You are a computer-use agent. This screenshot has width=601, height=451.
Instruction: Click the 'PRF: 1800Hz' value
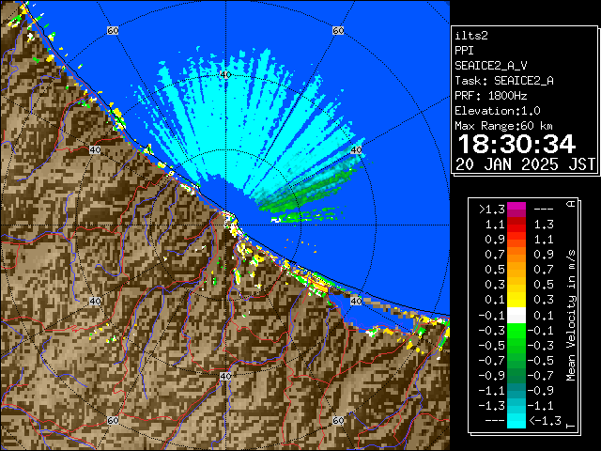490,96
